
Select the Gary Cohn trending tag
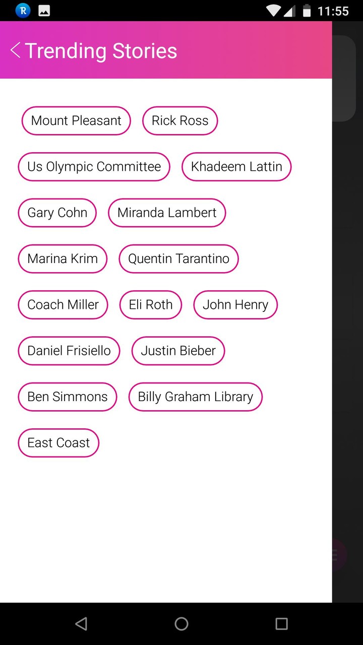point(57,213)
